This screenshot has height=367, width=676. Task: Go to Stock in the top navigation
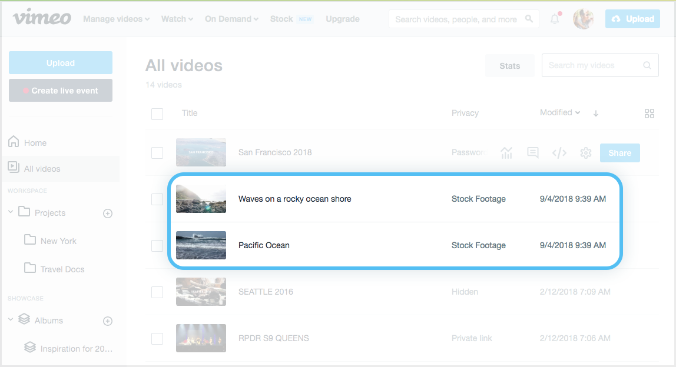pos(281,19)
